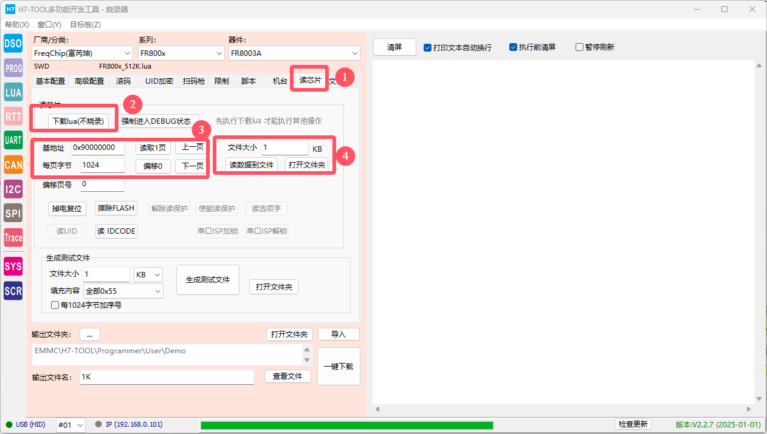The height and width of the screenshot is (434, 767).
Task: Click the 输出文件名 1K input field
Action: [167, 377]
